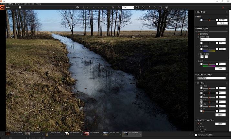Image resolution: width=231 pixels, height=139 pixels.
Task: Click the brightness slider track
Action: (209, 20)
